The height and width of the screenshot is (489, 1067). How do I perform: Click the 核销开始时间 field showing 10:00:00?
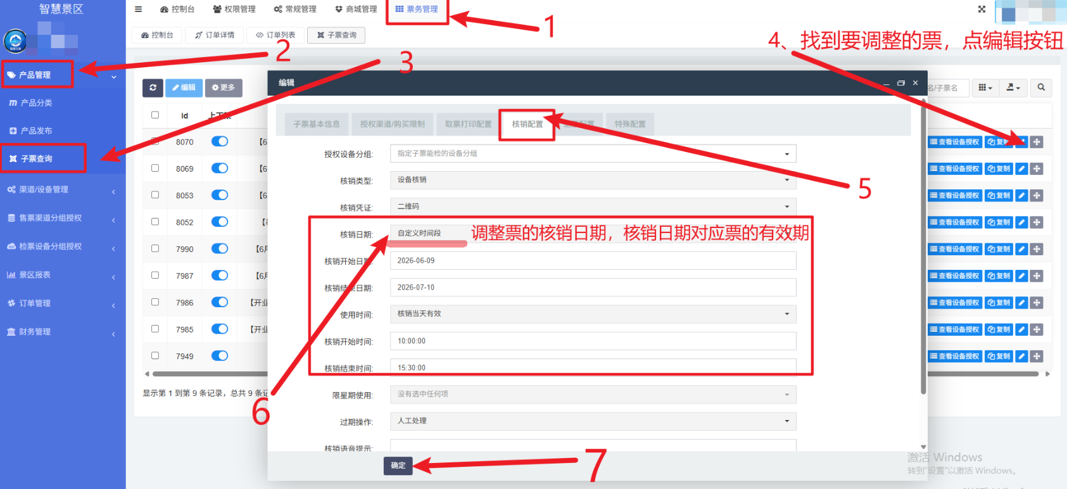point(593,341)
